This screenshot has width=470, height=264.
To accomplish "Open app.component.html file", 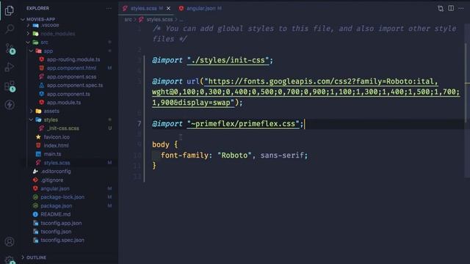I will [71, 68].
